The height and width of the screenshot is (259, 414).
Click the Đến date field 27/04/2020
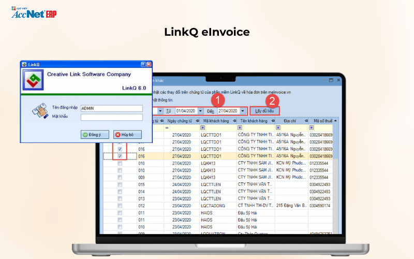tap(229, 111)
